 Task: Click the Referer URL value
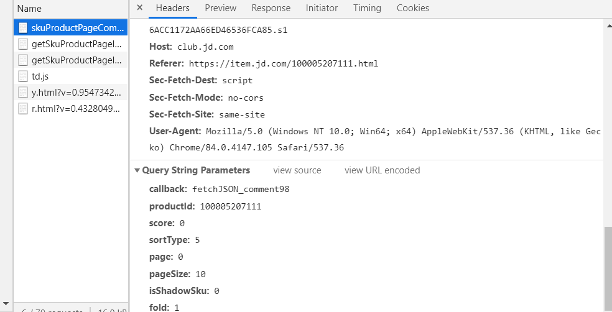pos(283,63)
